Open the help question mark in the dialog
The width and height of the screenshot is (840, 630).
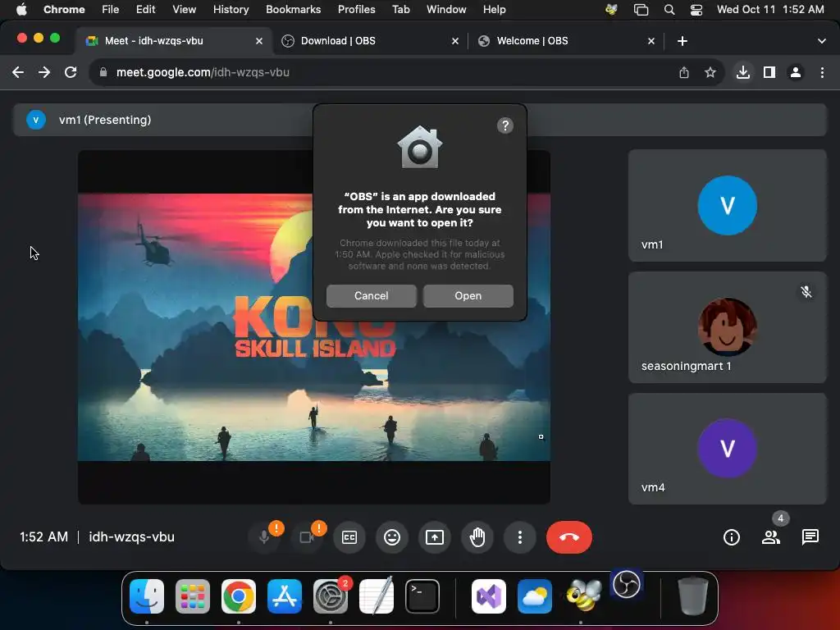click(x=504, y=126)
